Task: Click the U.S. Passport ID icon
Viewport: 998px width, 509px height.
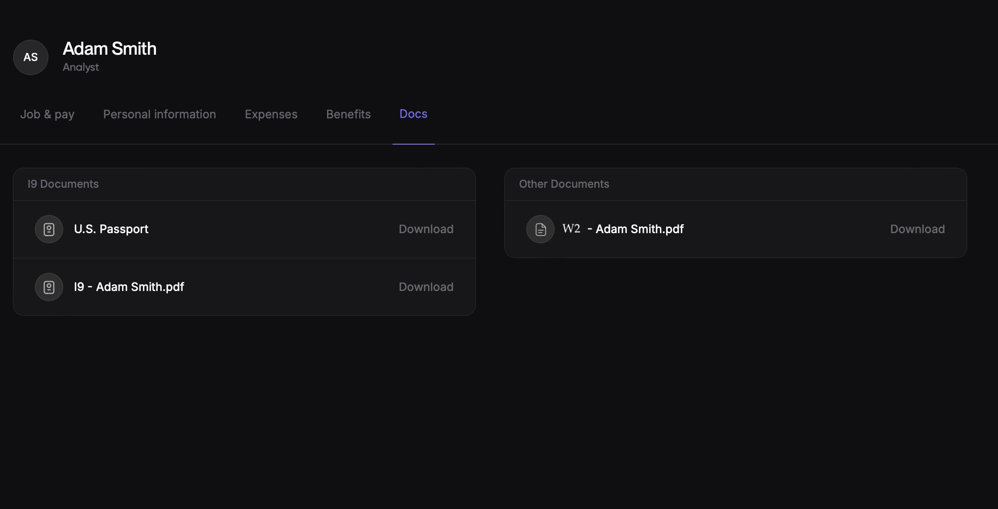Action: point(49,229)
